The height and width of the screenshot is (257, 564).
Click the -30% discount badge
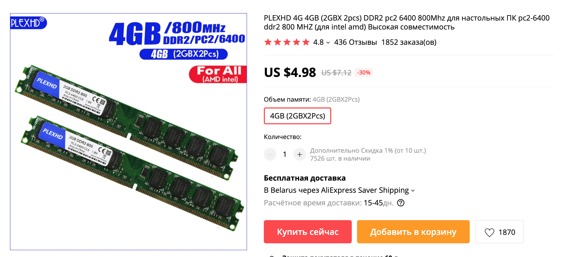(x=364, y=73)
